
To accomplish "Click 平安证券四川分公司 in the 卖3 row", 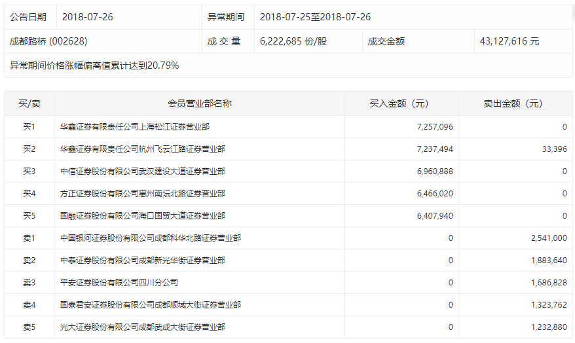I will (119, 283).
